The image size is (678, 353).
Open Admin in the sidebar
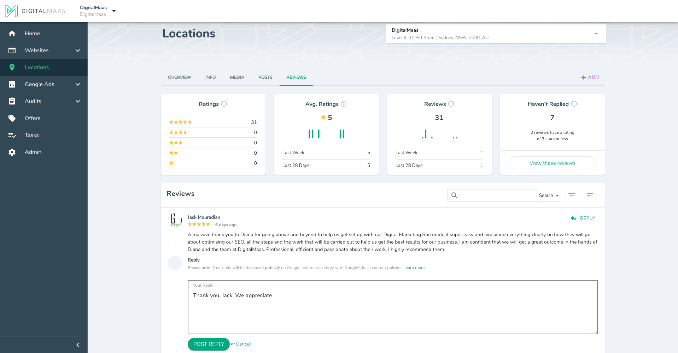44,152
